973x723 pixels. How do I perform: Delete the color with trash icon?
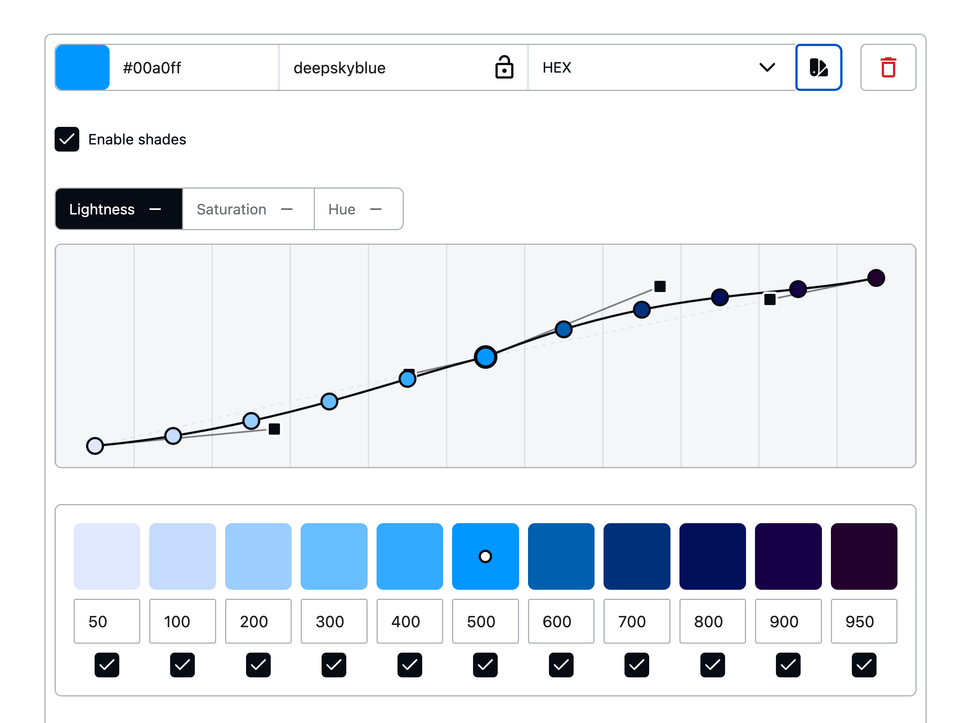click(888, 67)
